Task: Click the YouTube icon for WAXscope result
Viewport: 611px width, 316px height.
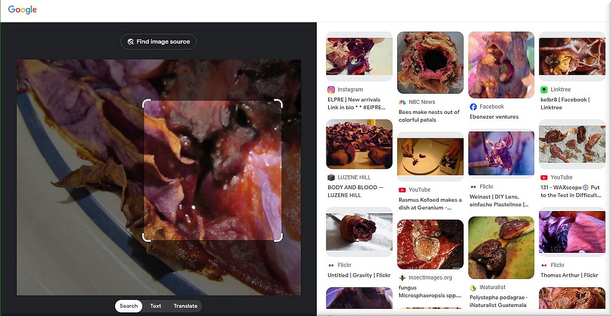Action: [544, 177]
